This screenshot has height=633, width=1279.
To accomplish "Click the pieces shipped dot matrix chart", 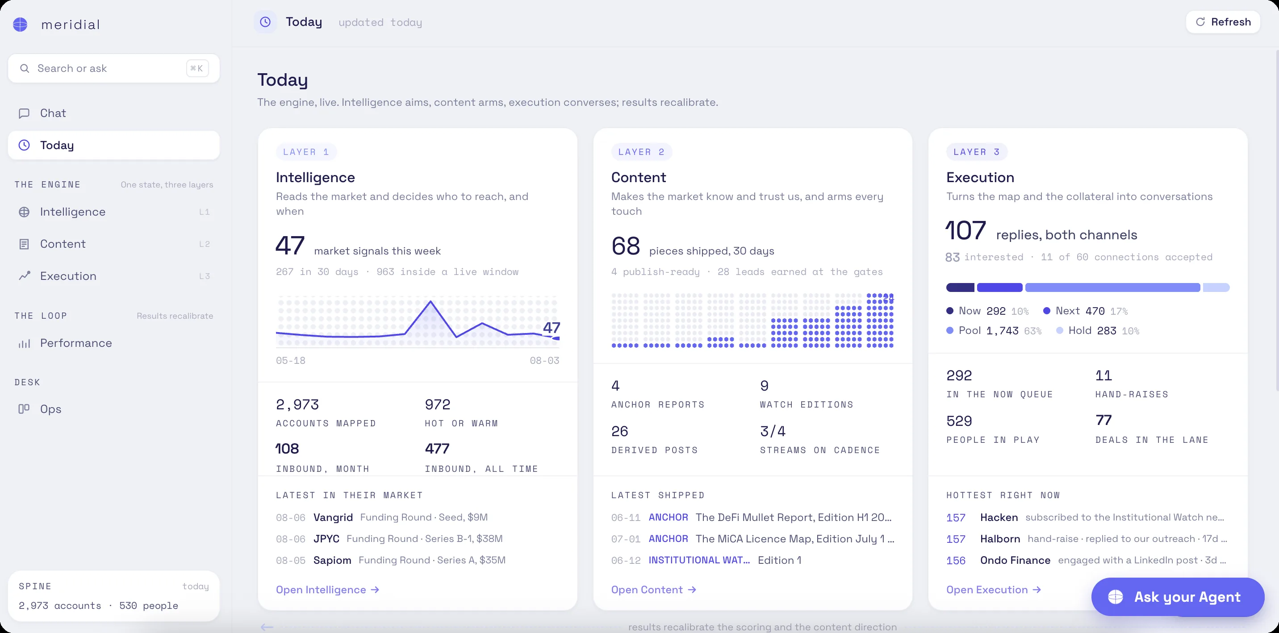I will coord(752,320).
